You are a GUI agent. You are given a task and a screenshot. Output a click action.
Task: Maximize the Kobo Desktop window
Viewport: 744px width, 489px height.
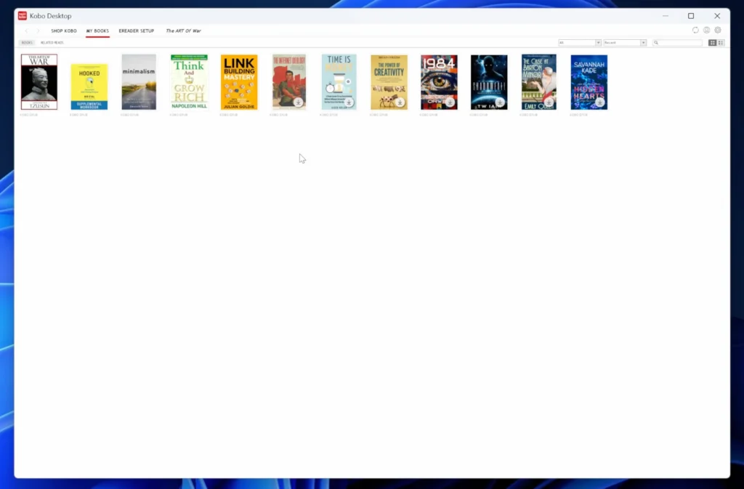click(x=691, y=16)
